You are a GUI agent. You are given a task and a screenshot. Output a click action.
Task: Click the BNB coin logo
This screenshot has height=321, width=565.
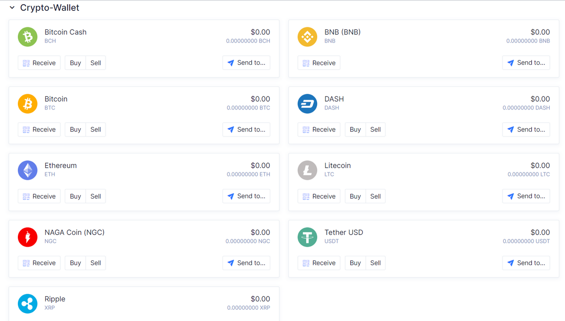pyautogui.click(x=307, y=36)
